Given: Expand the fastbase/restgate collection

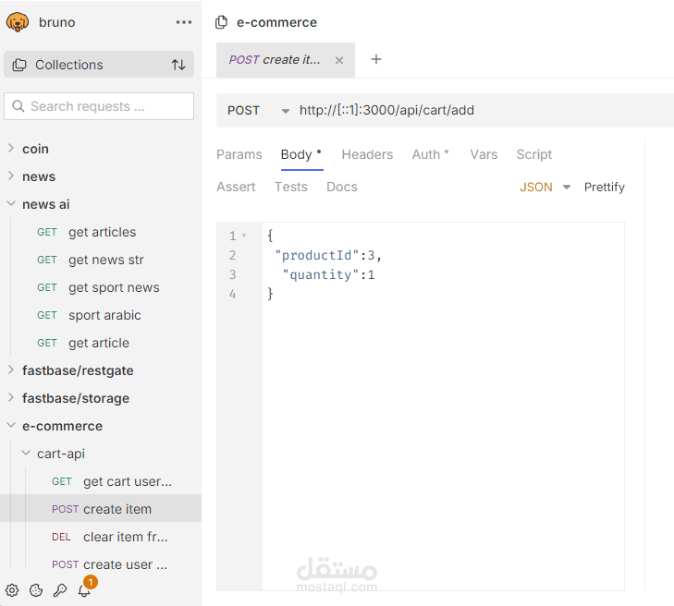Looking at the screenshot, I should coord(11,370).
